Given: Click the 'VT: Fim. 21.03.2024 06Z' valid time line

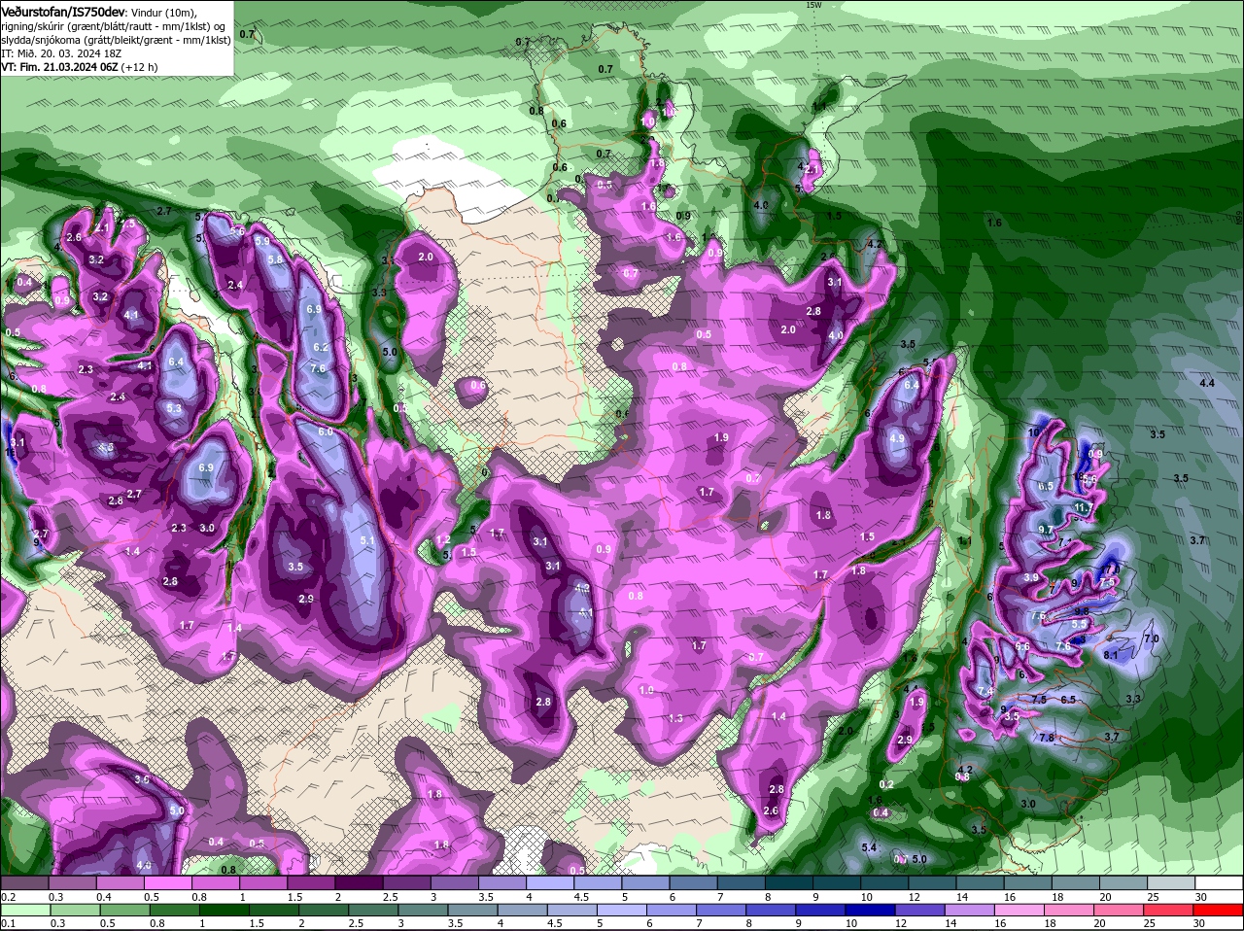Looking at the screenshot, I should [x=59, y=67].
